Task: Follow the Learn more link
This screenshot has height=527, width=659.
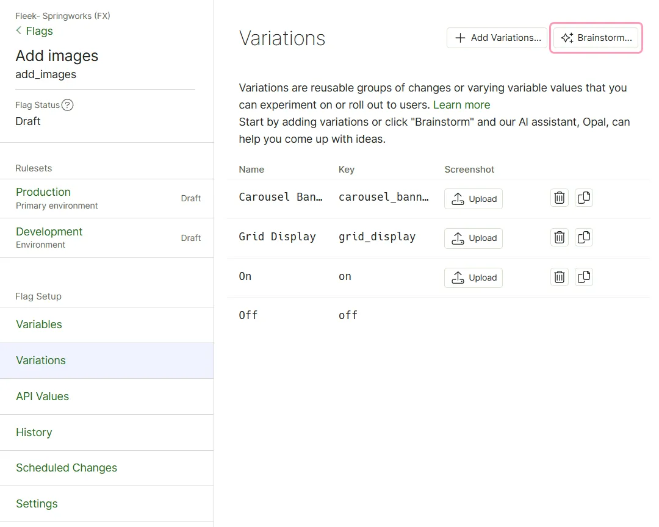Action: (461, 105)
